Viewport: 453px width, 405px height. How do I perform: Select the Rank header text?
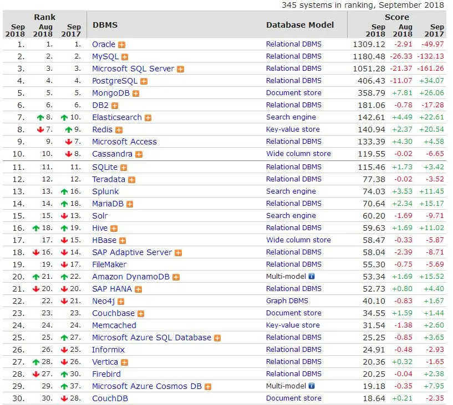(45, 17)
